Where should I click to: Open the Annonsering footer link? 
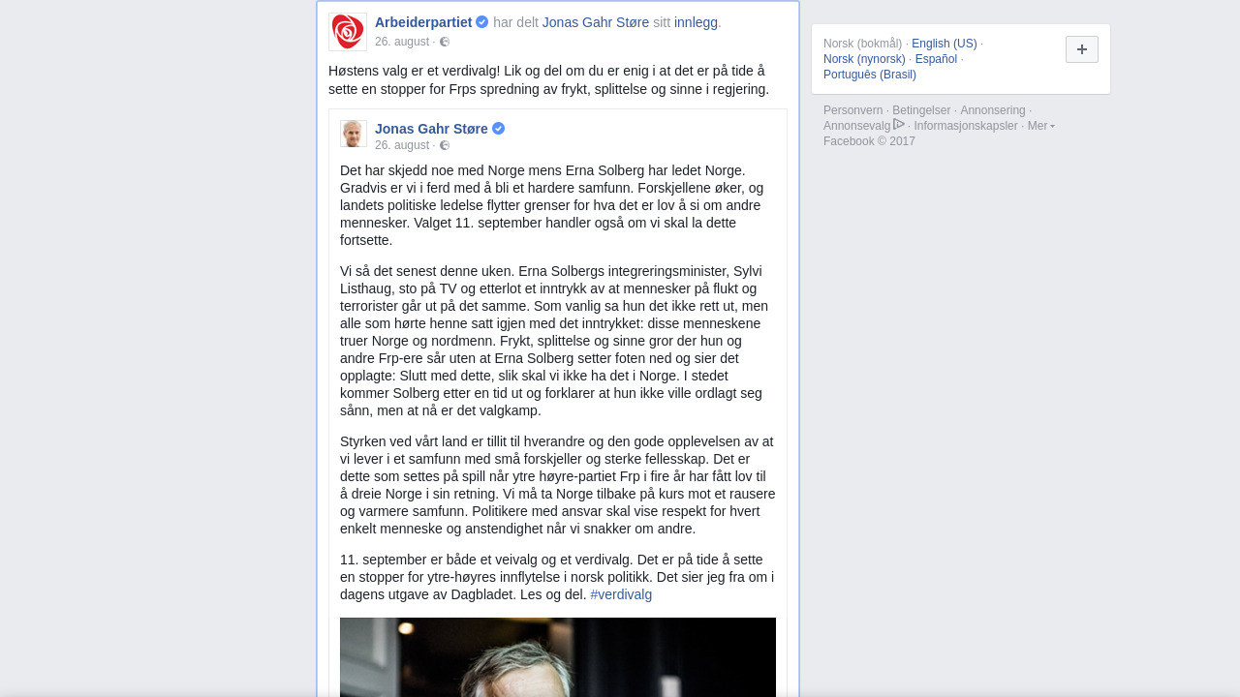tap(993, 110)
